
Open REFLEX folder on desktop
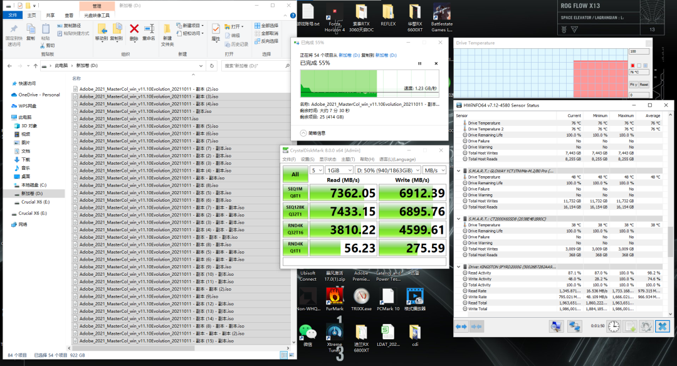(x=388, y=14)
